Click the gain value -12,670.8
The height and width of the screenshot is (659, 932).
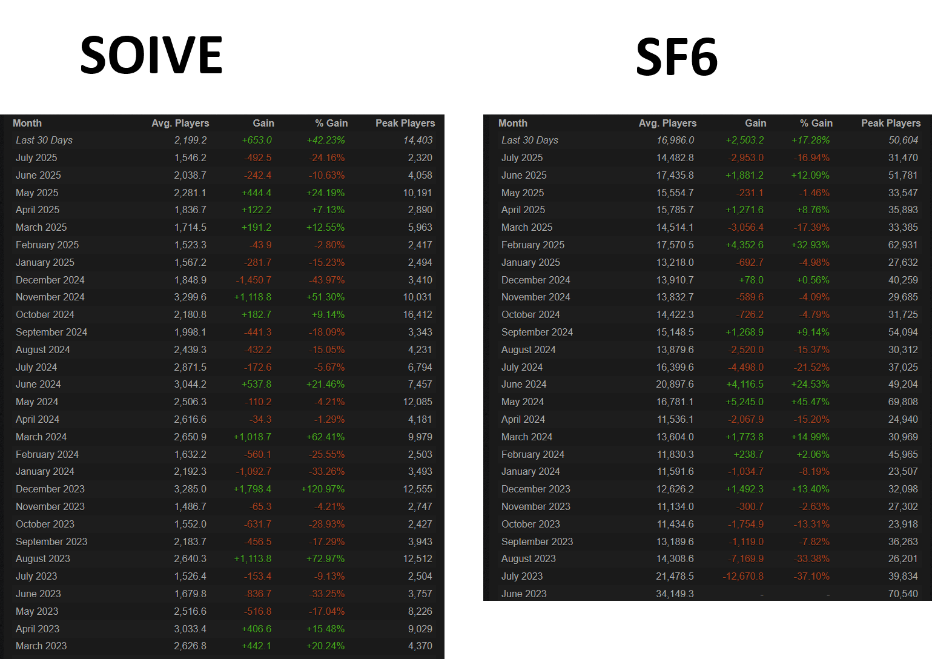[x=743, y=576]
